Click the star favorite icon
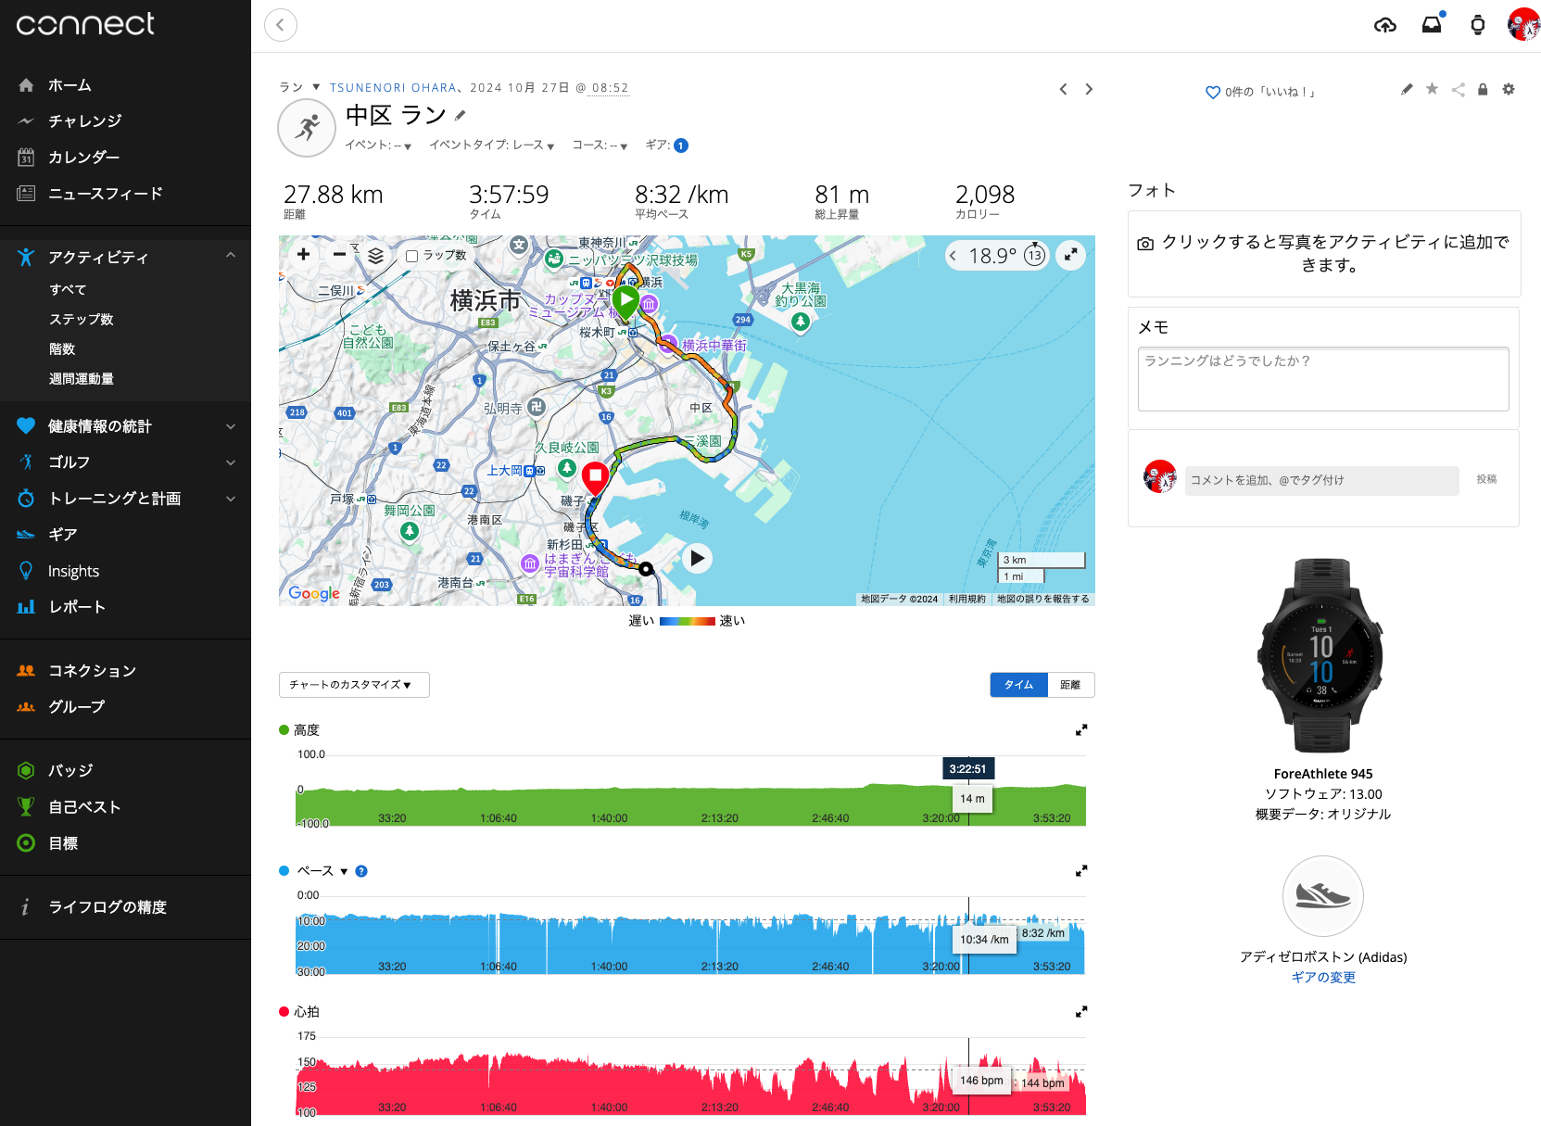 pyautogui.click(x=1432, y=89)
